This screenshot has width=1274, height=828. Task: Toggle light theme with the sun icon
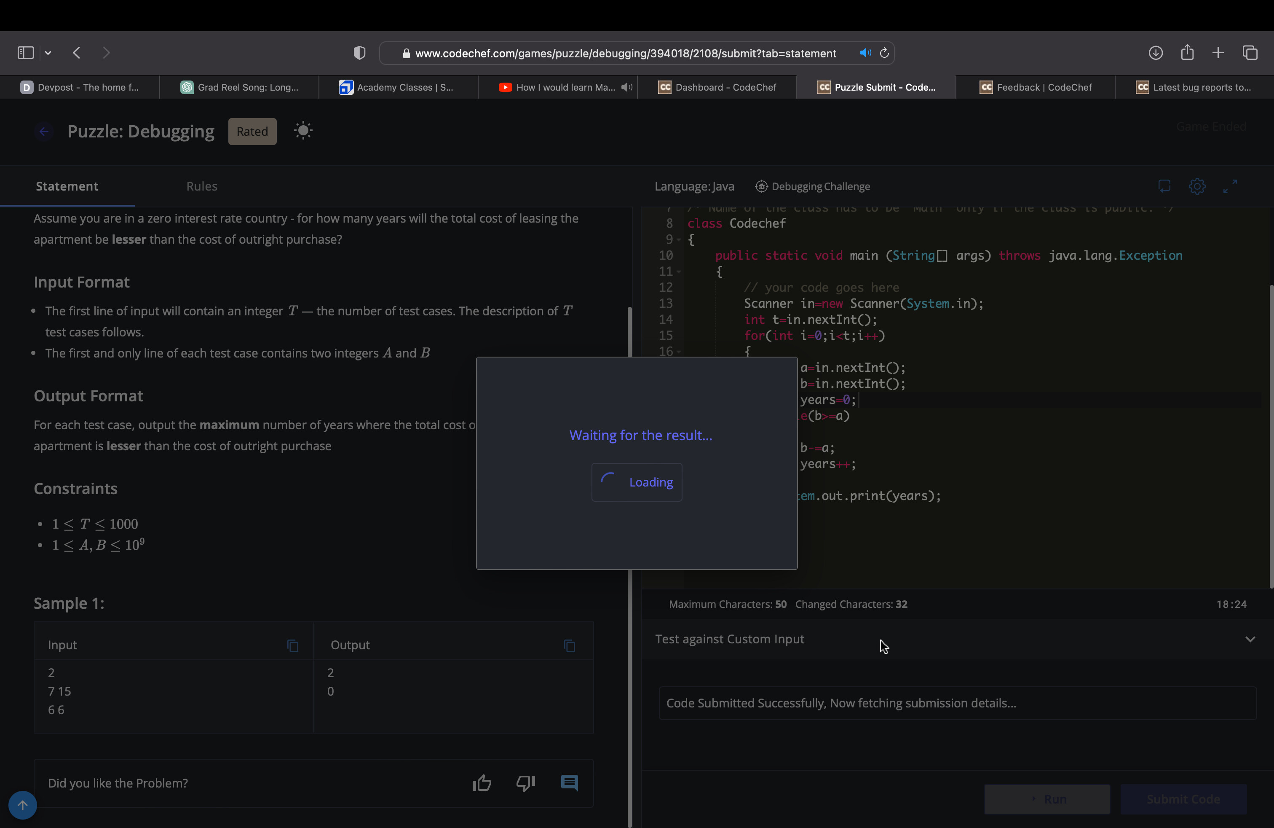pos(303,131)
